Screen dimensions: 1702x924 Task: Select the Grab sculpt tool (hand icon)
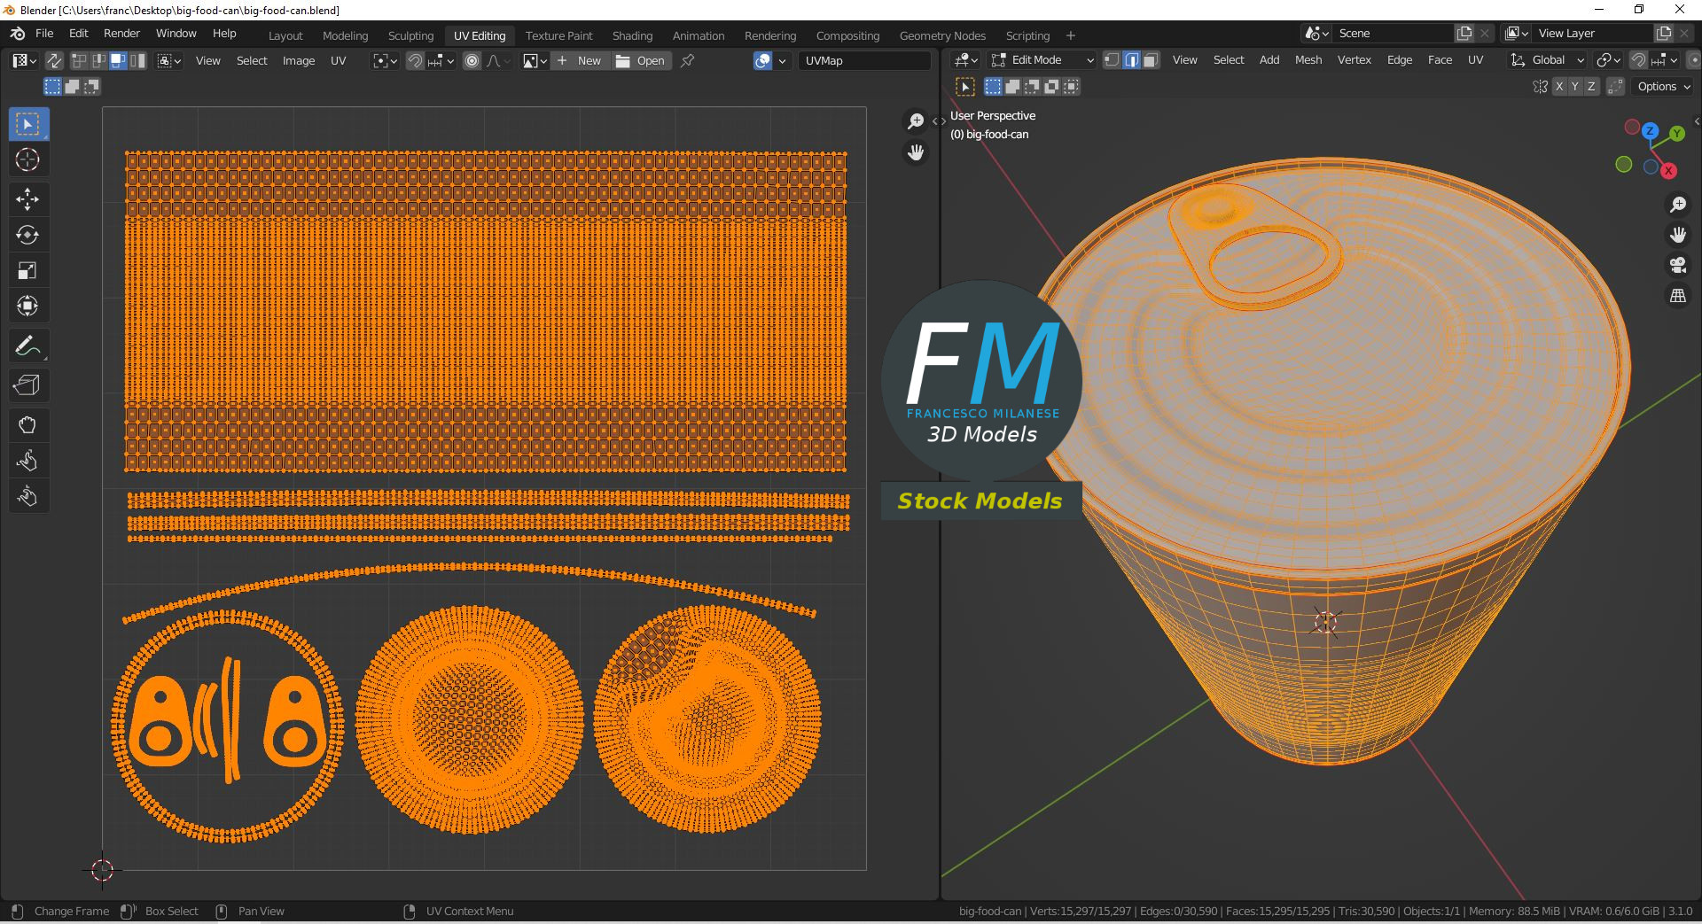(27, 425)
